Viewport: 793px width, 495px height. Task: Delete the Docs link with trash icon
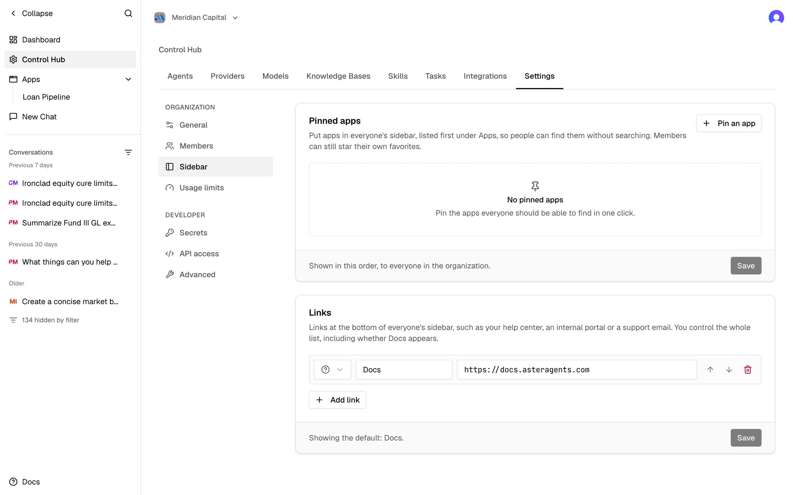pyautogui.click(x=748, y=369)
